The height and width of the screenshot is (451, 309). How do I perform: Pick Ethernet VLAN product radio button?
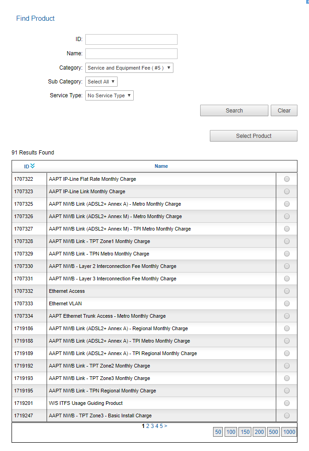[x=287, y=303]
